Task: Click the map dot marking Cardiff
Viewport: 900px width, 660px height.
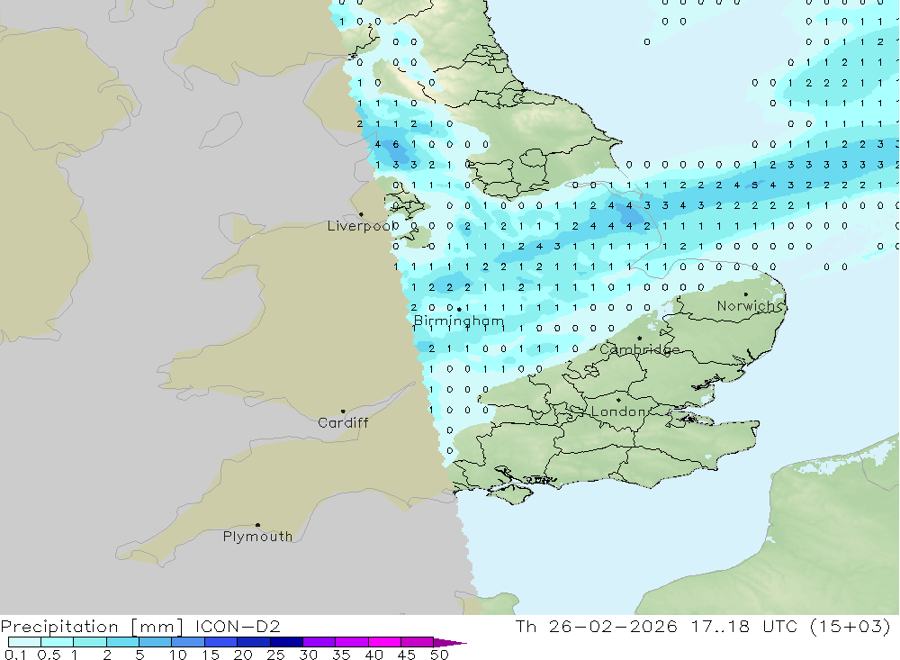Action: (x=343, y=411)
